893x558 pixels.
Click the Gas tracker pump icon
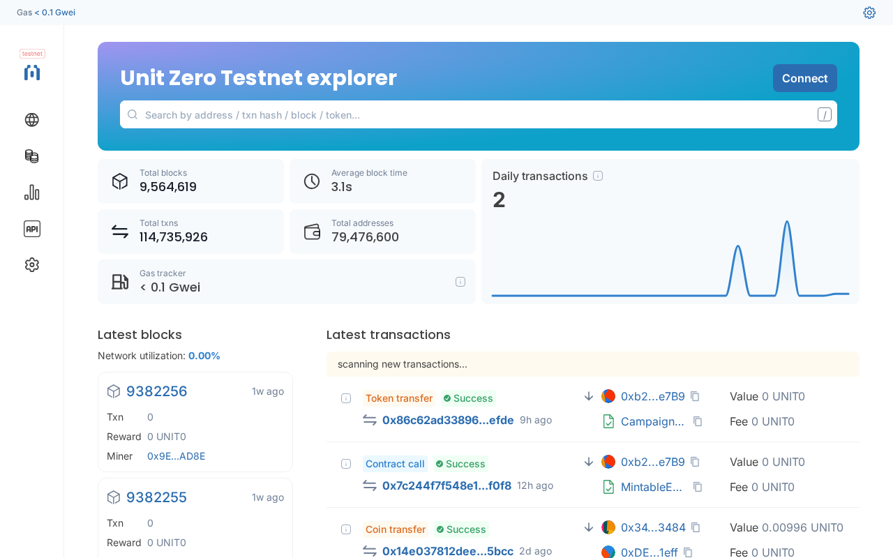pyautogui.click(x=120, y=282)
